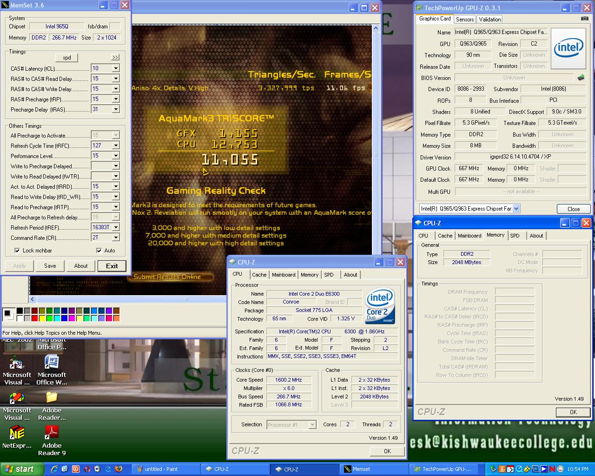The image size is (595, 476).
Task: Click the GPU-Z screenshot camera icon
Action: coord(584,19)
